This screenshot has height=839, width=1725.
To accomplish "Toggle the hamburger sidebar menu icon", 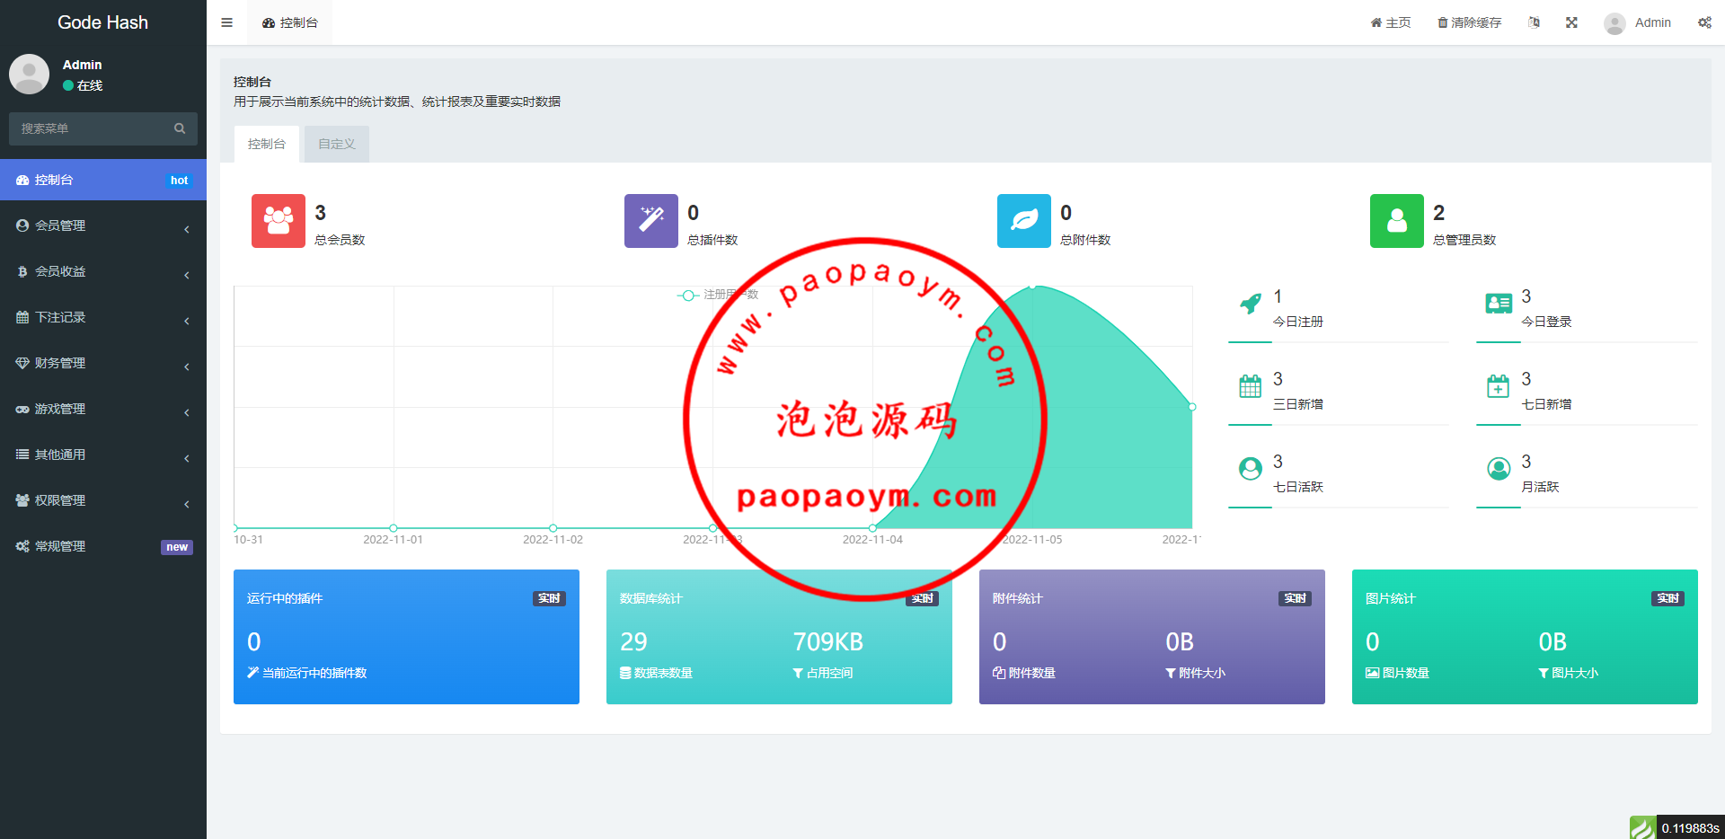I will coord(226,22).
